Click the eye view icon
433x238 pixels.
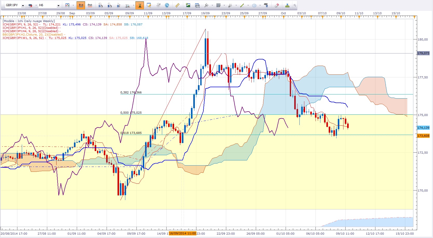158,5
